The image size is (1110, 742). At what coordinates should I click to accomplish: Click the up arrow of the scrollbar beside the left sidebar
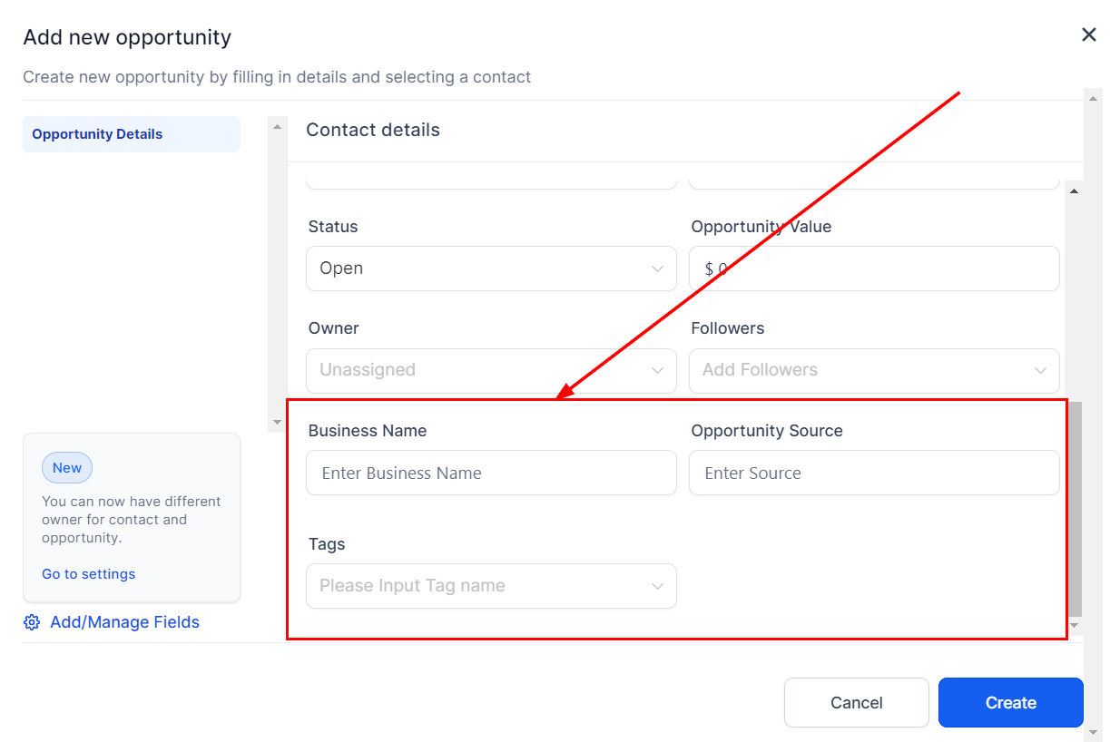[277, 127]
